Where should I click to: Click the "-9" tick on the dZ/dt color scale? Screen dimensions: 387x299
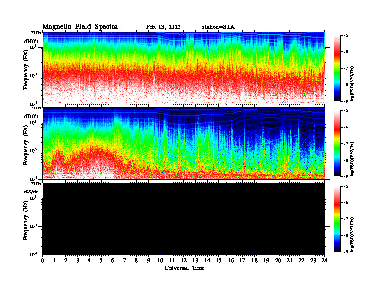pos(345,252)
